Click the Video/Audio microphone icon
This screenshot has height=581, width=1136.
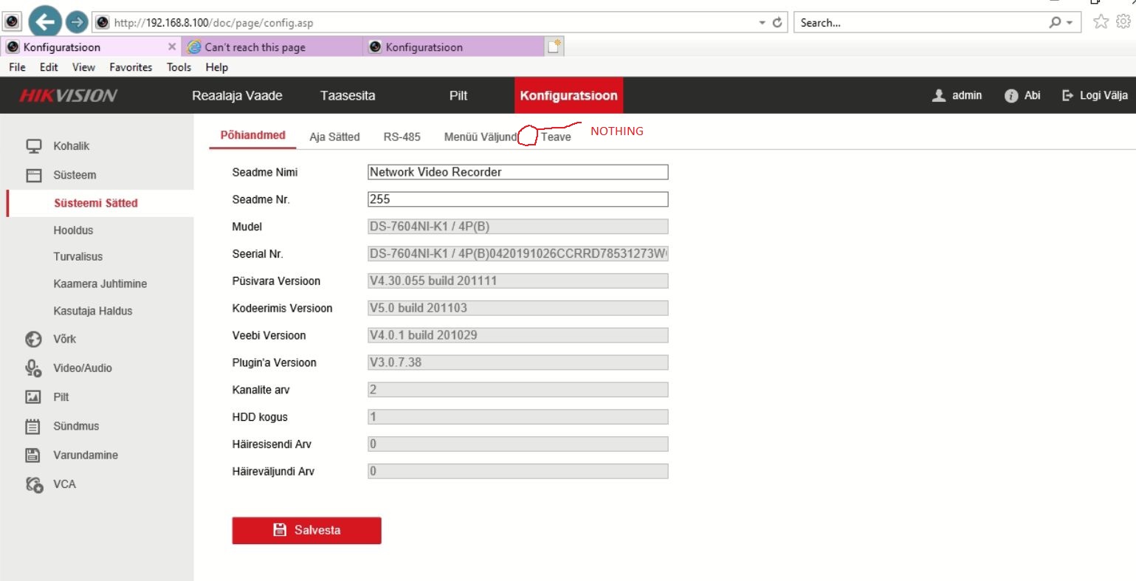(x=34, y=368)
